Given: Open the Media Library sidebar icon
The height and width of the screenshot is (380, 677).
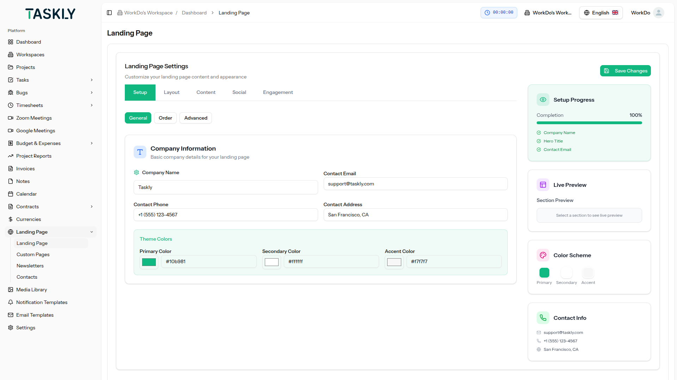Looking at the screenshot, I should tap(11, 290).
